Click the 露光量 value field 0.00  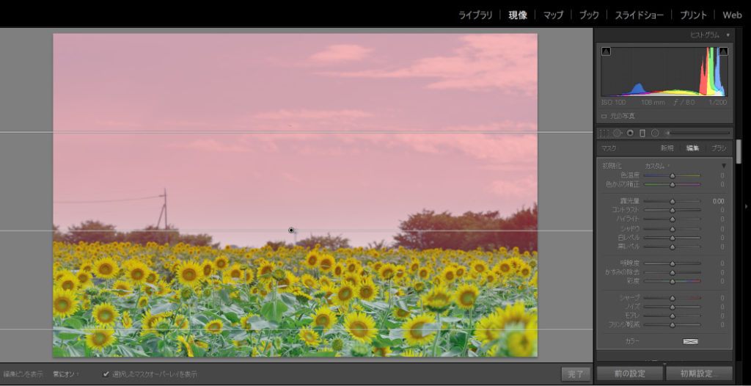coord(718,201)
